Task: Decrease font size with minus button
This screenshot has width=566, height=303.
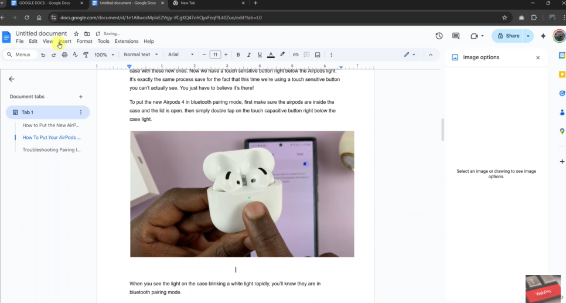Action: [204, 55]
